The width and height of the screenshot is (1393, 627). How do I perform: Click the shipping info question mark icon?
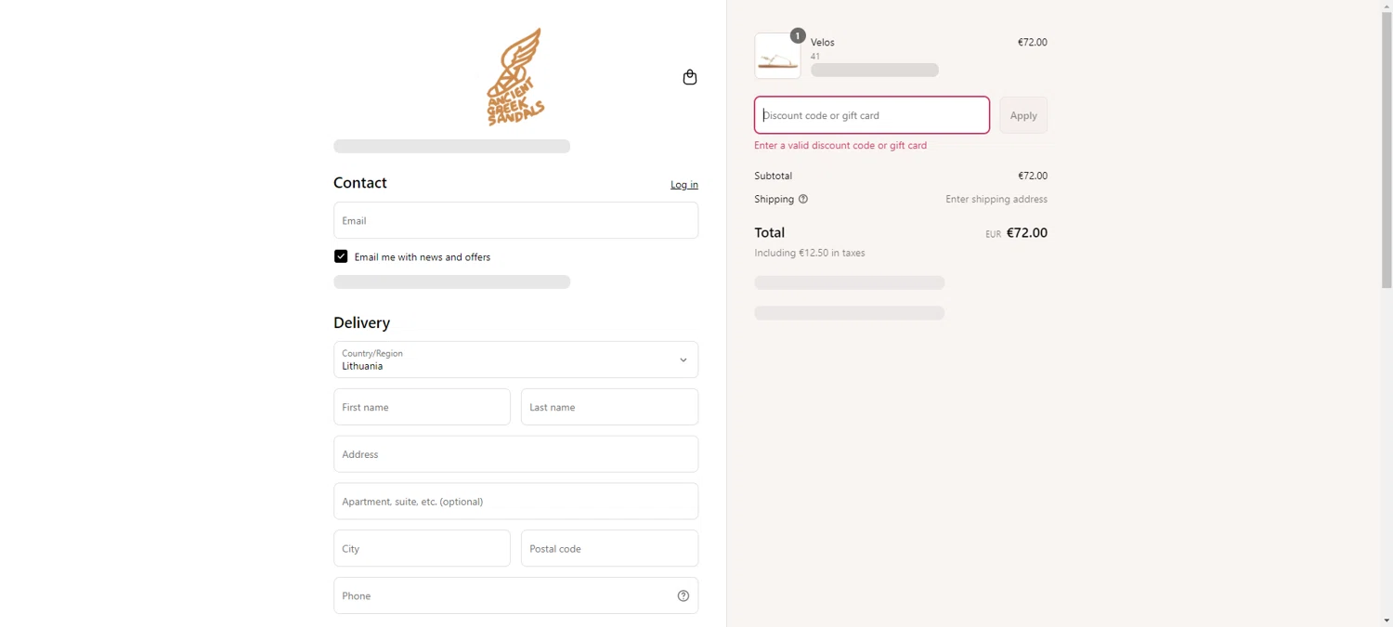[x=803, y=199]
